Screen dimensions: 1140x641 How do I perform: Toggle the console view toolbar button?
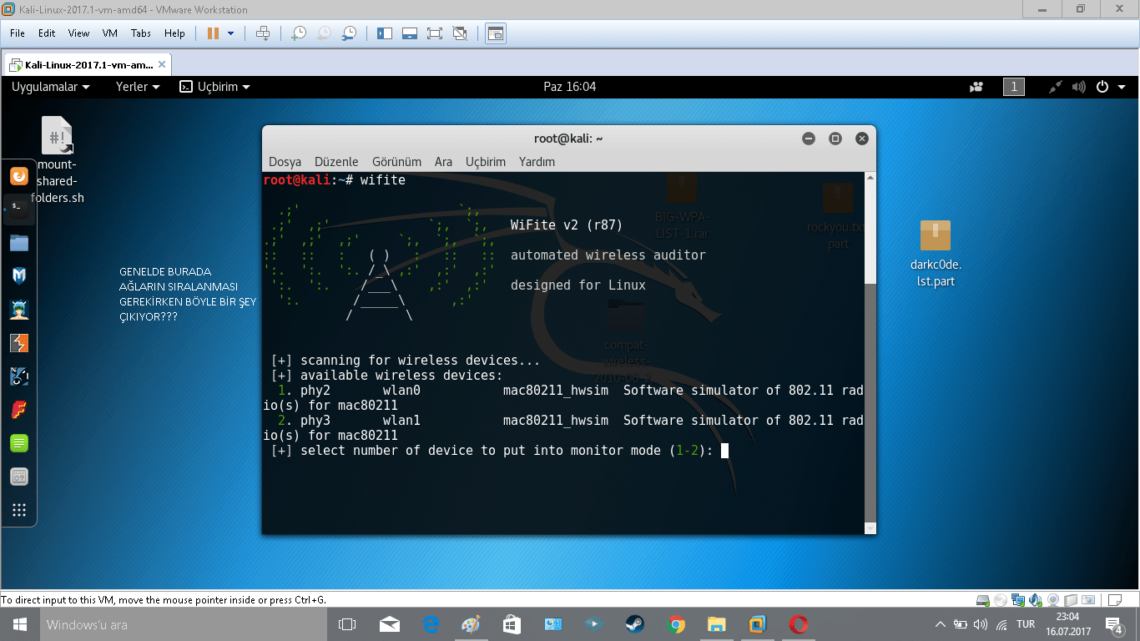coord(496,33)
